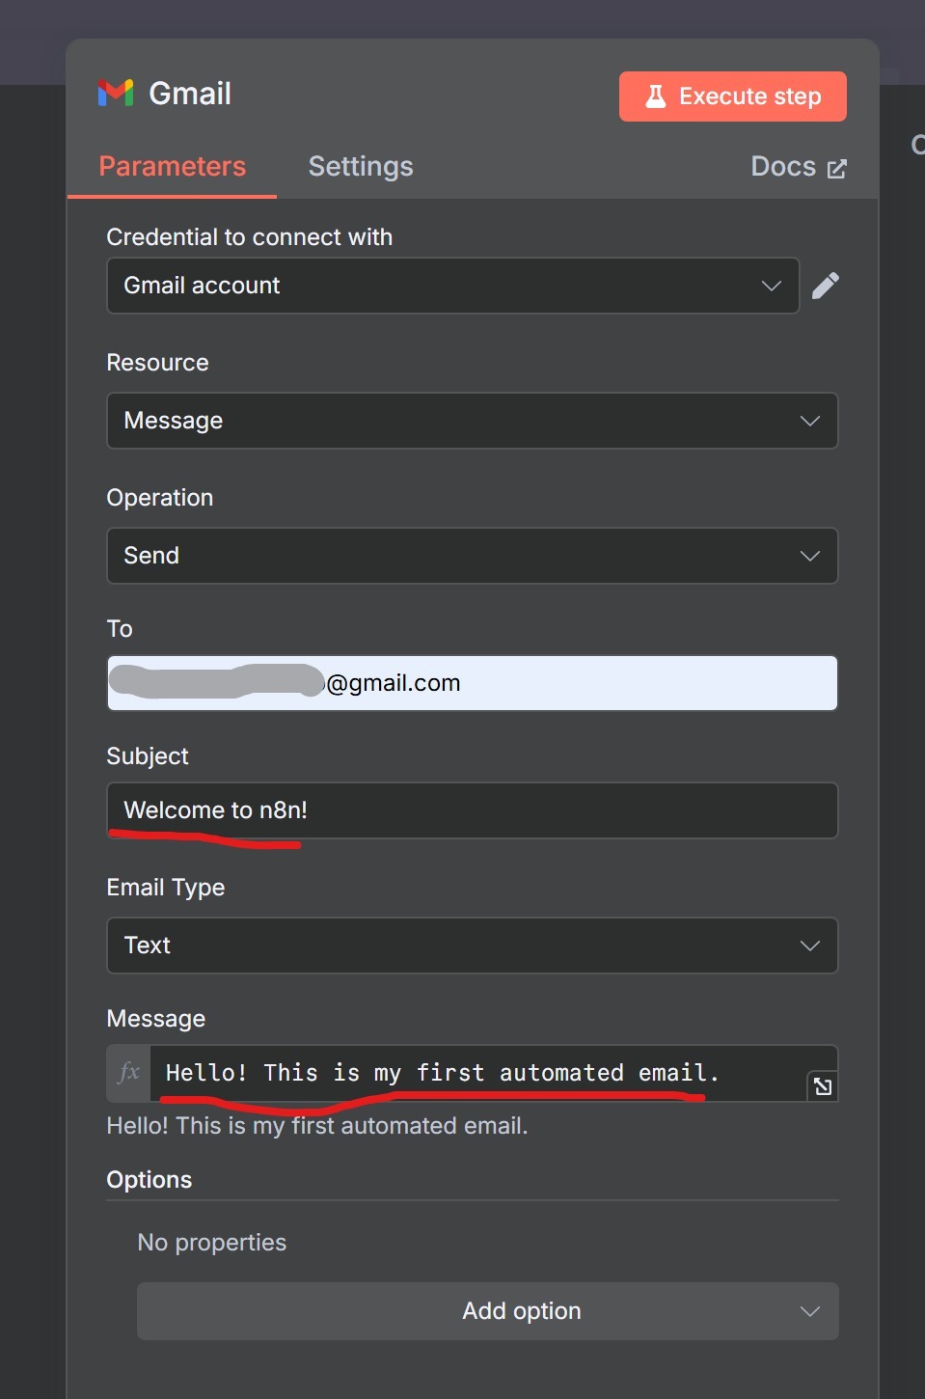
Task: Switch to the Settings tab
Action: pos(360,166)
